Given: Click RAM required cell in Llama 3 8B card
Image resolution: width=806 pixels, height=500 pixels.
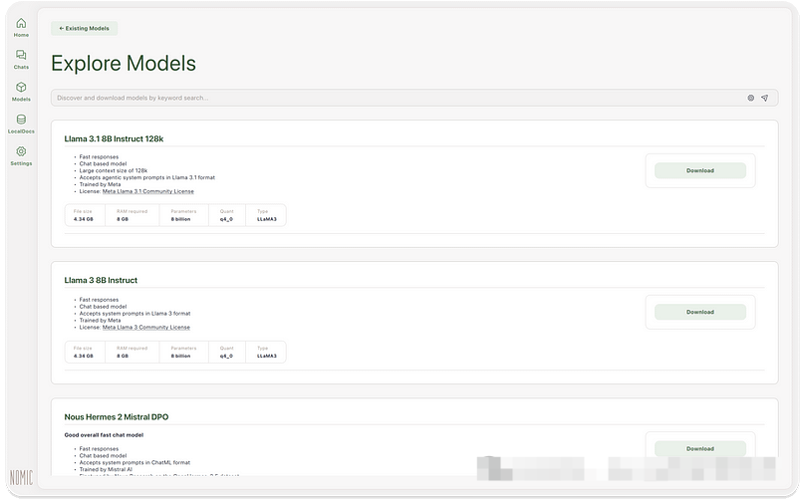Looking at the screenshot, I should click(133, 352).
